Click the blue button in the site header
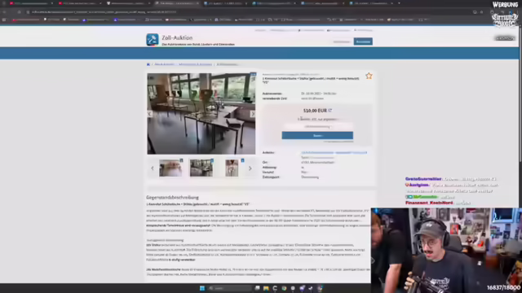522x293 pixels. point(363,42)
